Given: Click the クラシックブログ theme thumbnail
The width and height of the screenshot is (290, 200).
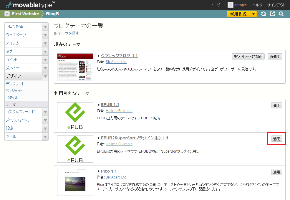Looking at the screenshot, I should click(75, 67).
